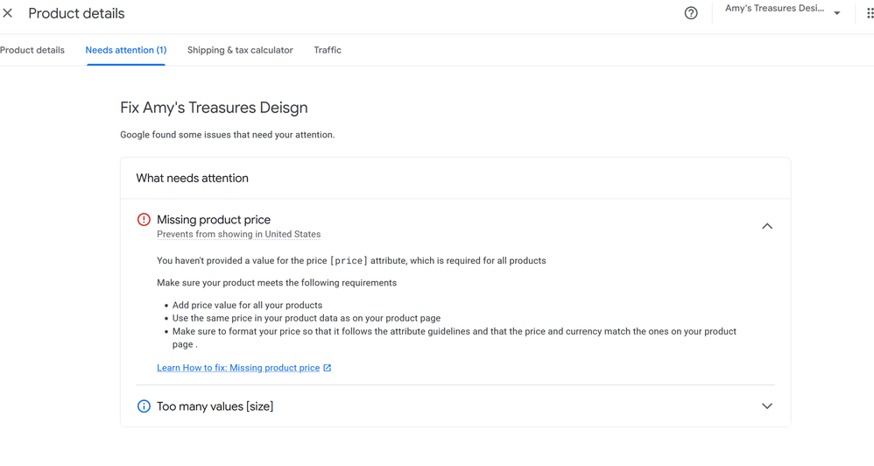Open Learn How to fix: Missing product price link
This screenshot has height=466, width=874.
click(238, 368)
